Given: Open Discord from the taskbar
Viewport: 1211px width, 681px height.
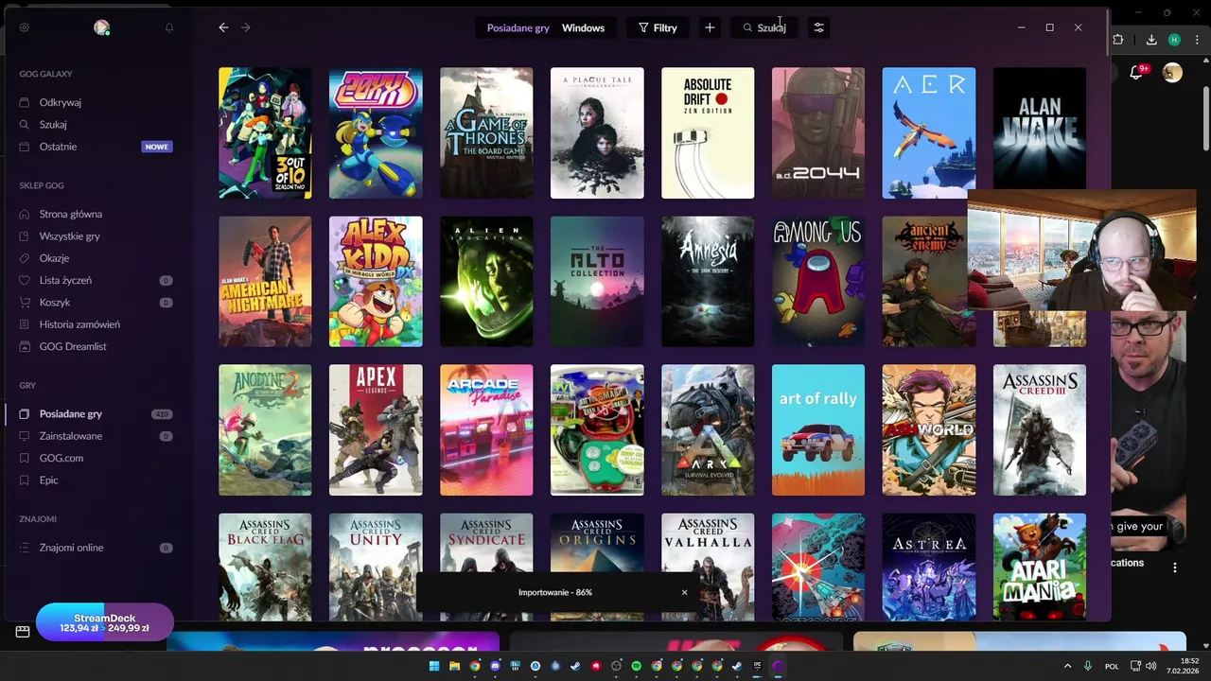Looking at the screenshot, I should pos(495,666).
